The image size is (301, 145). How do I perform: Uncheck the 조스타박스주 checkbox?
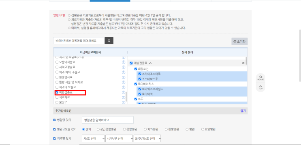[140, 79]
